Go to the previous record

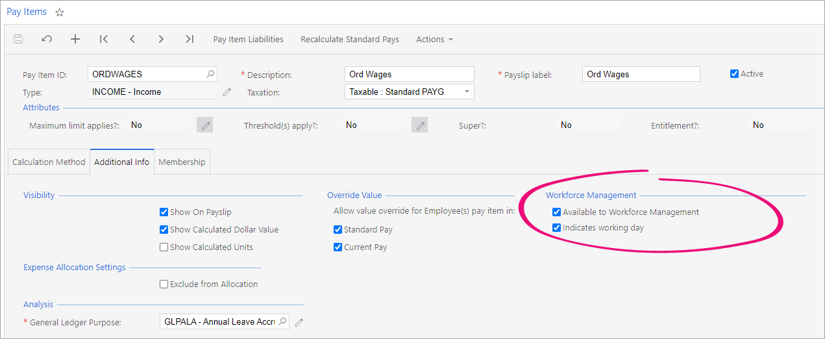click(x=132, y=40)
